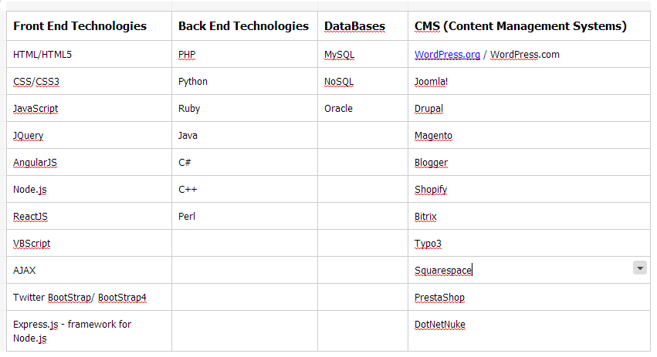Image resolution: width=657 pixels, height=357 pixels.
Task: Select the Squarespace cell text
Action: click(443, 271)
